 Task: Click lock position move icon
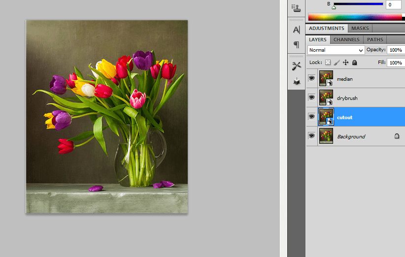(345, 63)
